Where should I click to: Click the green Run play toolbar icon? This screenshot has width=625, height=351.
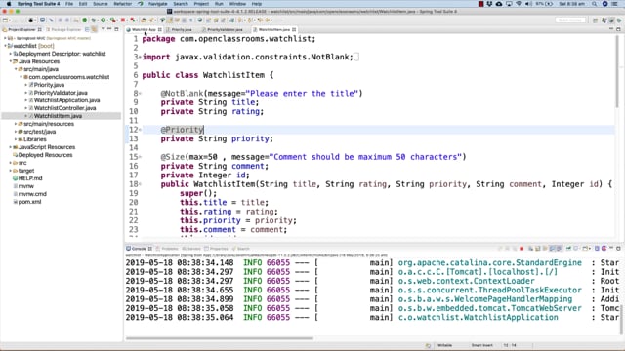click(x=103, y=19)
